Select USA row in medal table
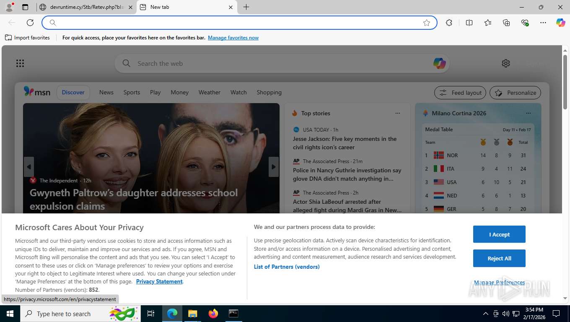570x322 pixels. (x=478, y=182)
